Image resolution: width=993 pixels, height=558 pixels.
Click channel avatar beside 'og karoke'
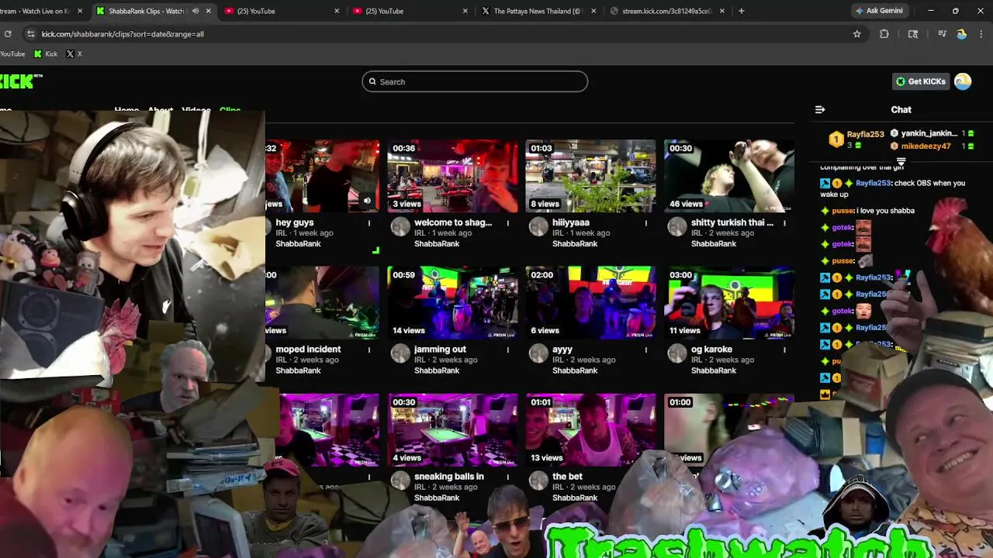pos(677,353)
